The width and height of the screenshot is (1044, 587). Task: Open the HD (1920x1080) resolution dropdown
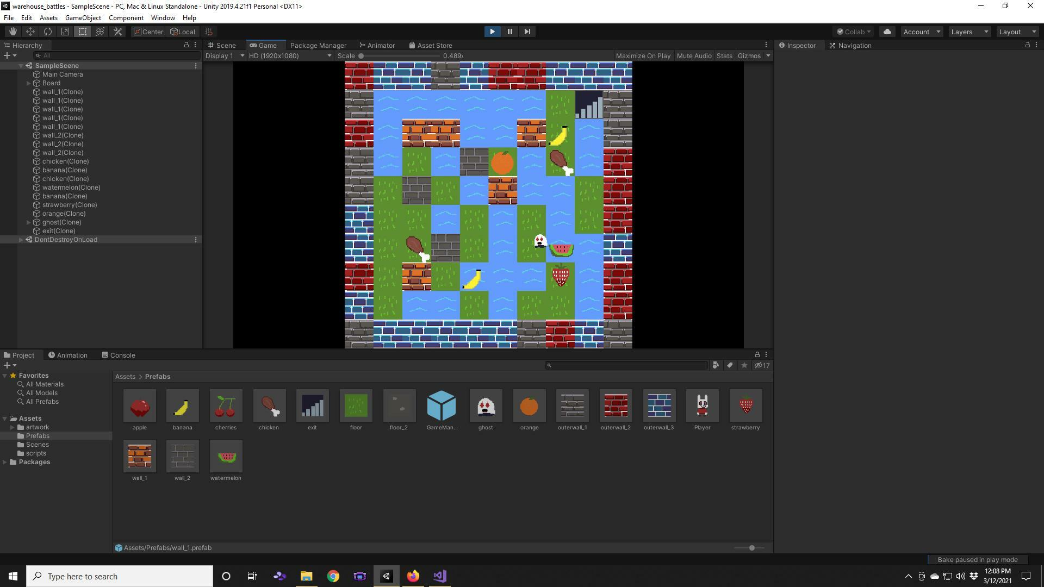(289, 56)
